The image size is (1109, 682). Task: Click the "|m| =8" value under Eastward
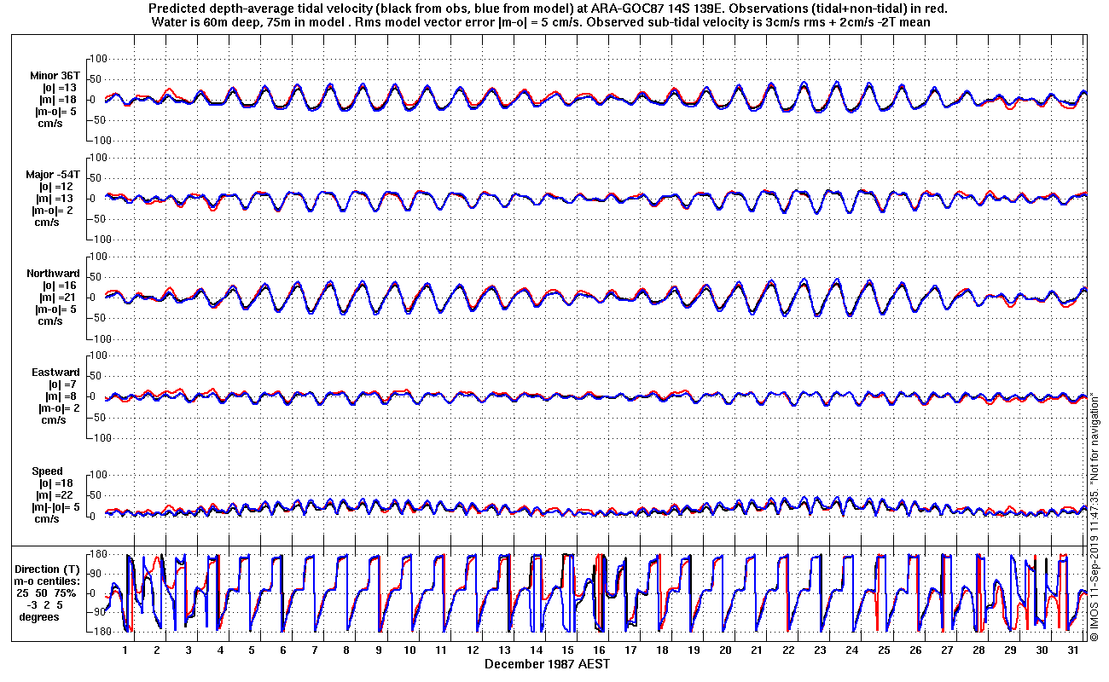62,396
